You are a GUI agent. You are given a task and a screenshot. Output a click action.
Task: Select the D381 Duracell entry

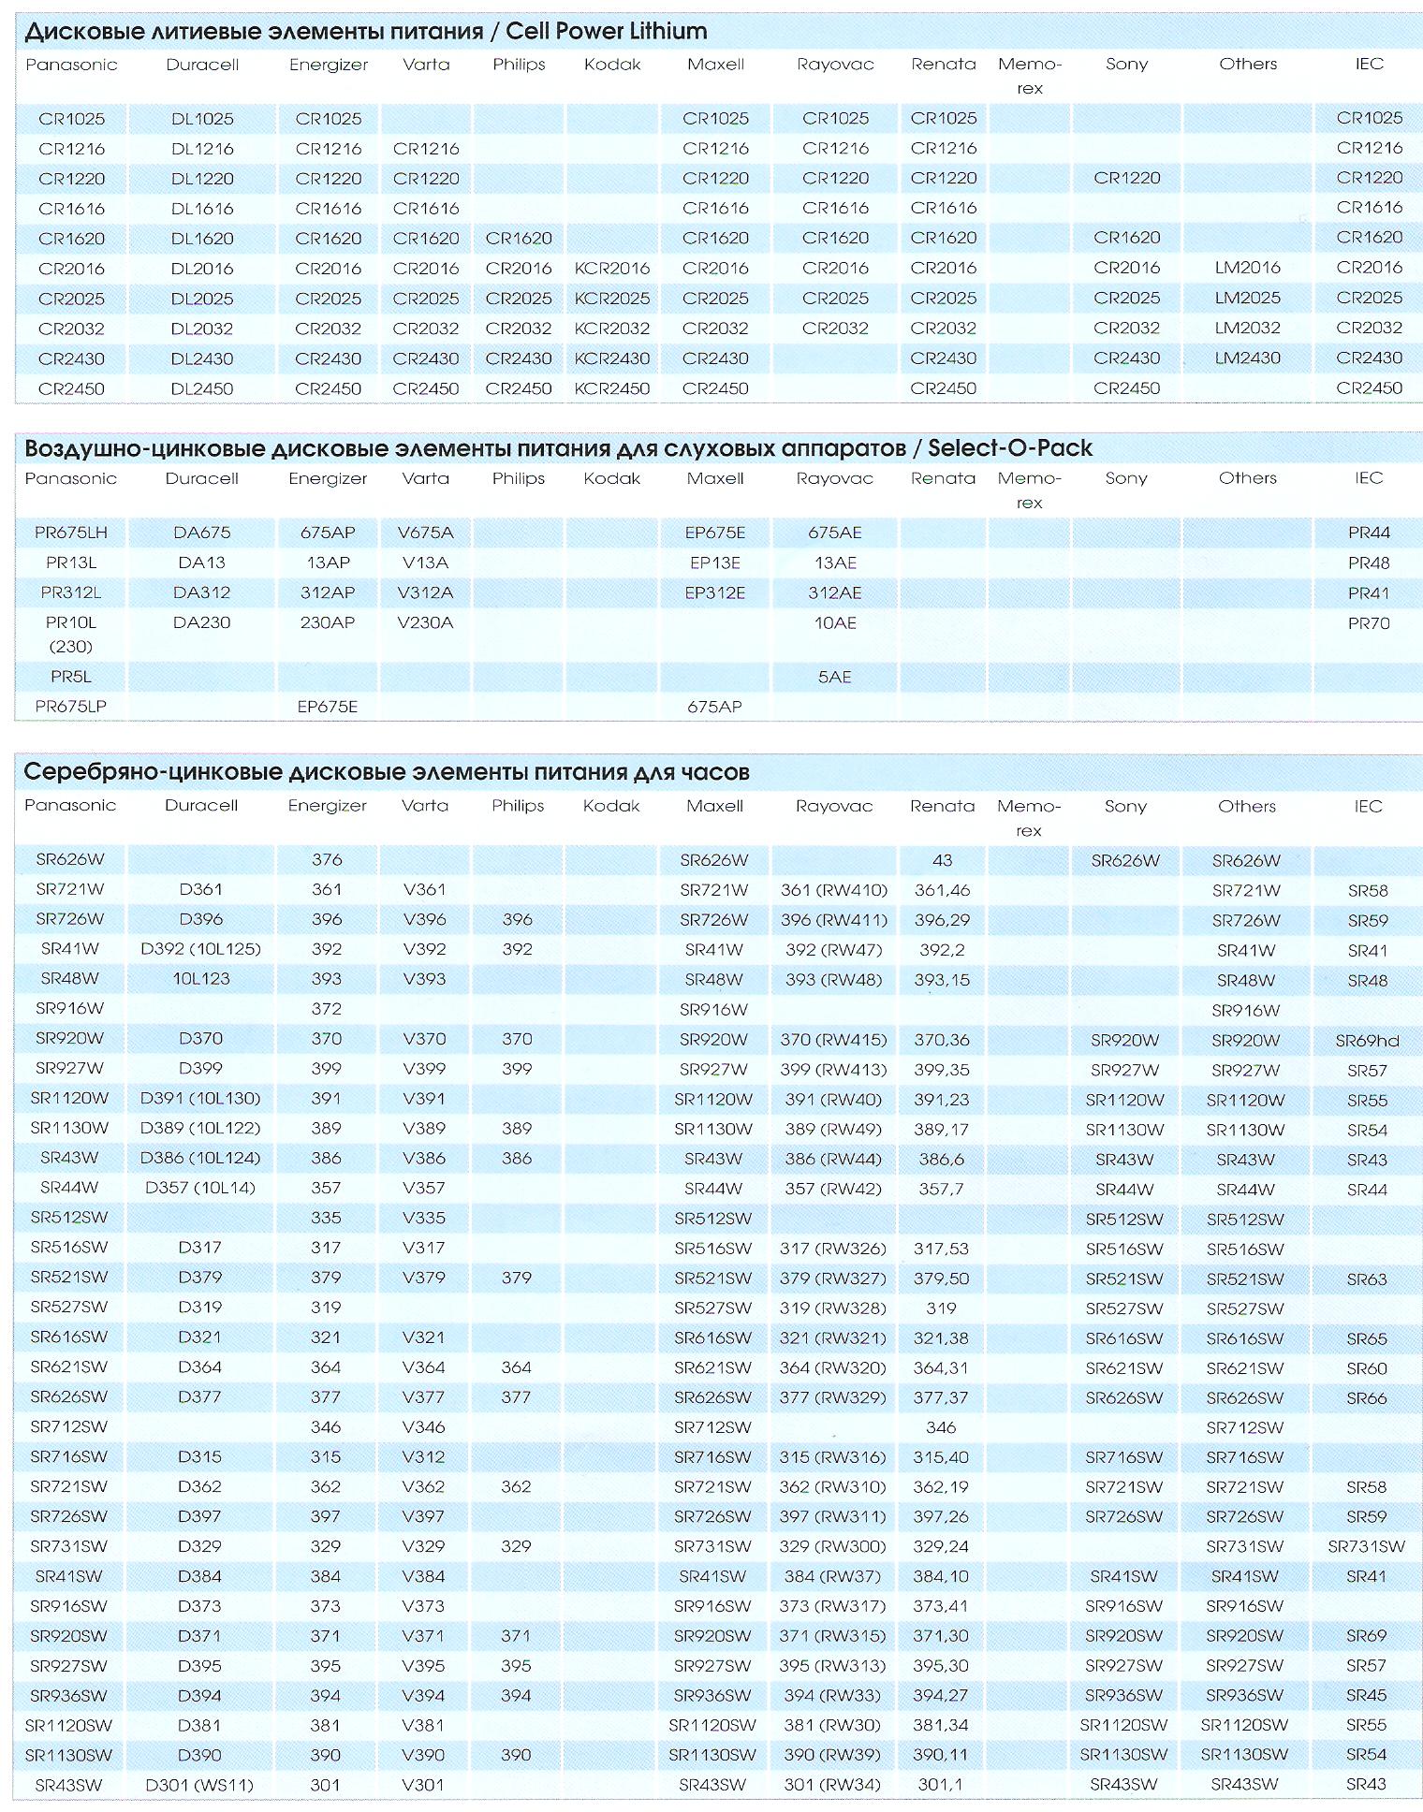click(x=200, y=1725)
